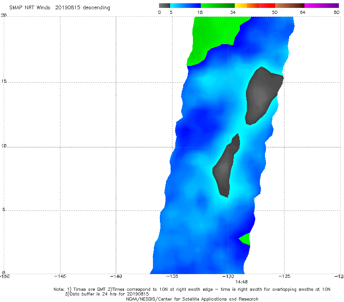Click the small green patch near 3N
The width and height of the screenshot is (344, 302).
point(246,239)
